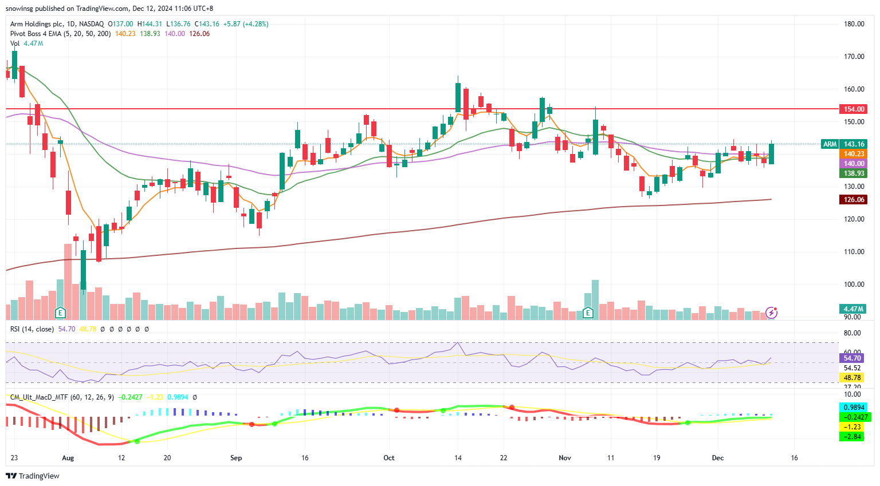The height and width of the screenshot is (486, 880).
Task: Open the purple lightning-bolt event marker
Action: [772, 313]
